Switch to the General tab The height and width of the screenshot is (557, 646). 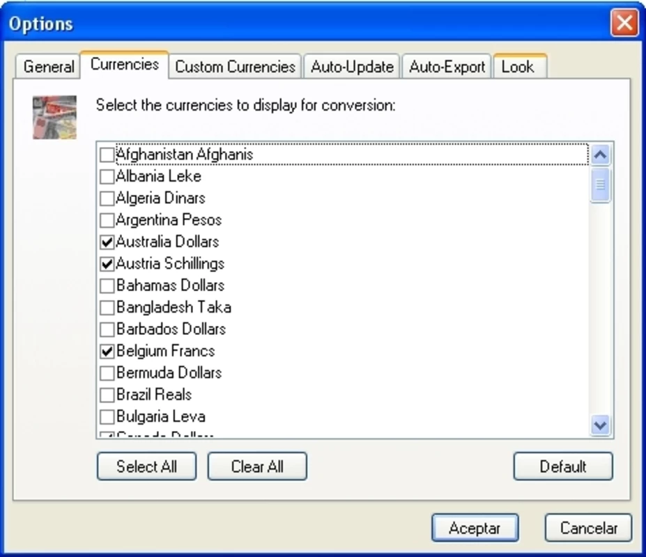48,66
